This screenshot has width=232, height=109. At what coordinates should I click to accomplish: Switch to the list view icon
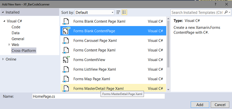pos(124,12)
